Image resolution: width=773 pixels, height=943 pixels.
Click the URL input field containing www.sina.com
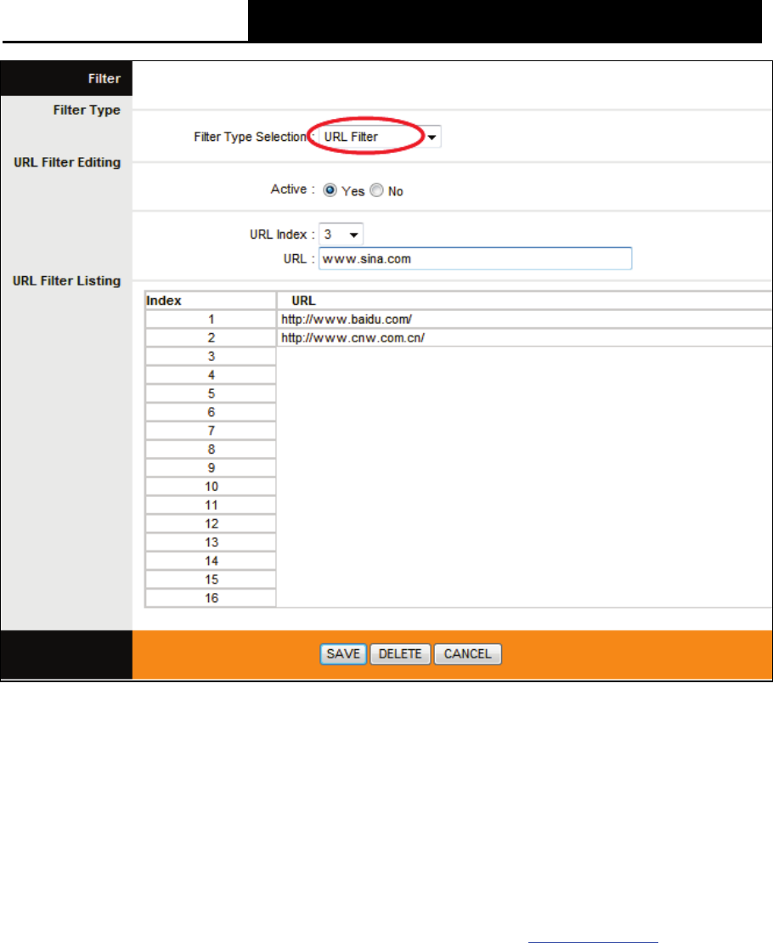[475, 258]
